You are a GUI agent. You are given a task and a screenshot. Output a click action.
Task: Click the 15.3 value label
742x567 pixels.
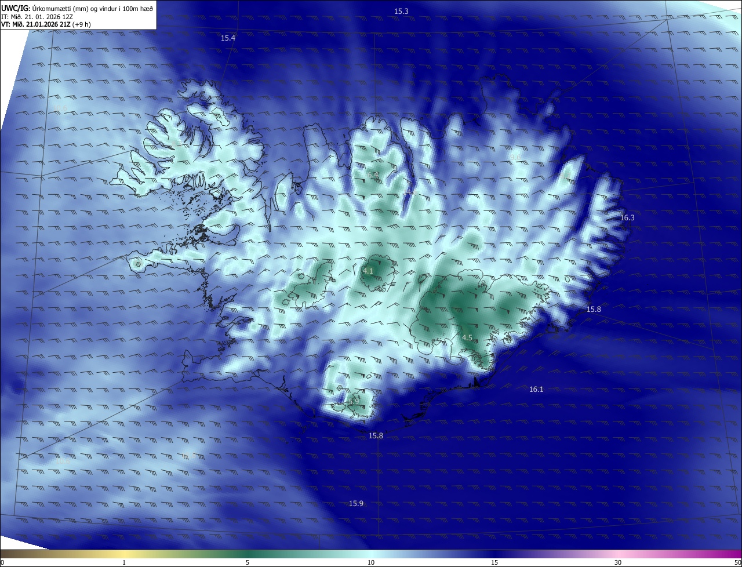pyautogui.click(x=401, y=11)
